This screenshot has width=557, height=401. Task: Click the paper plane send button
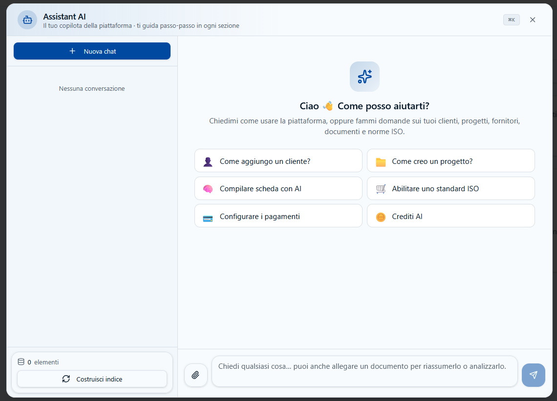[x=533, y=375]
